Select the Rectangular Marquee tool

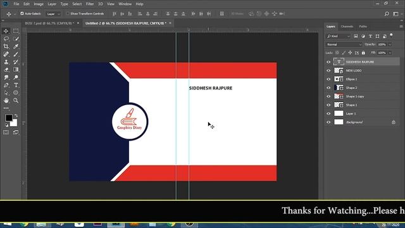coord(16,31)
